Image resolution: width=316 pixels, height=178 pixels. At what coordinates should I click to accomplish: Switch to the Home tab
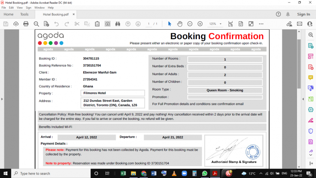[x=8, y=14]
